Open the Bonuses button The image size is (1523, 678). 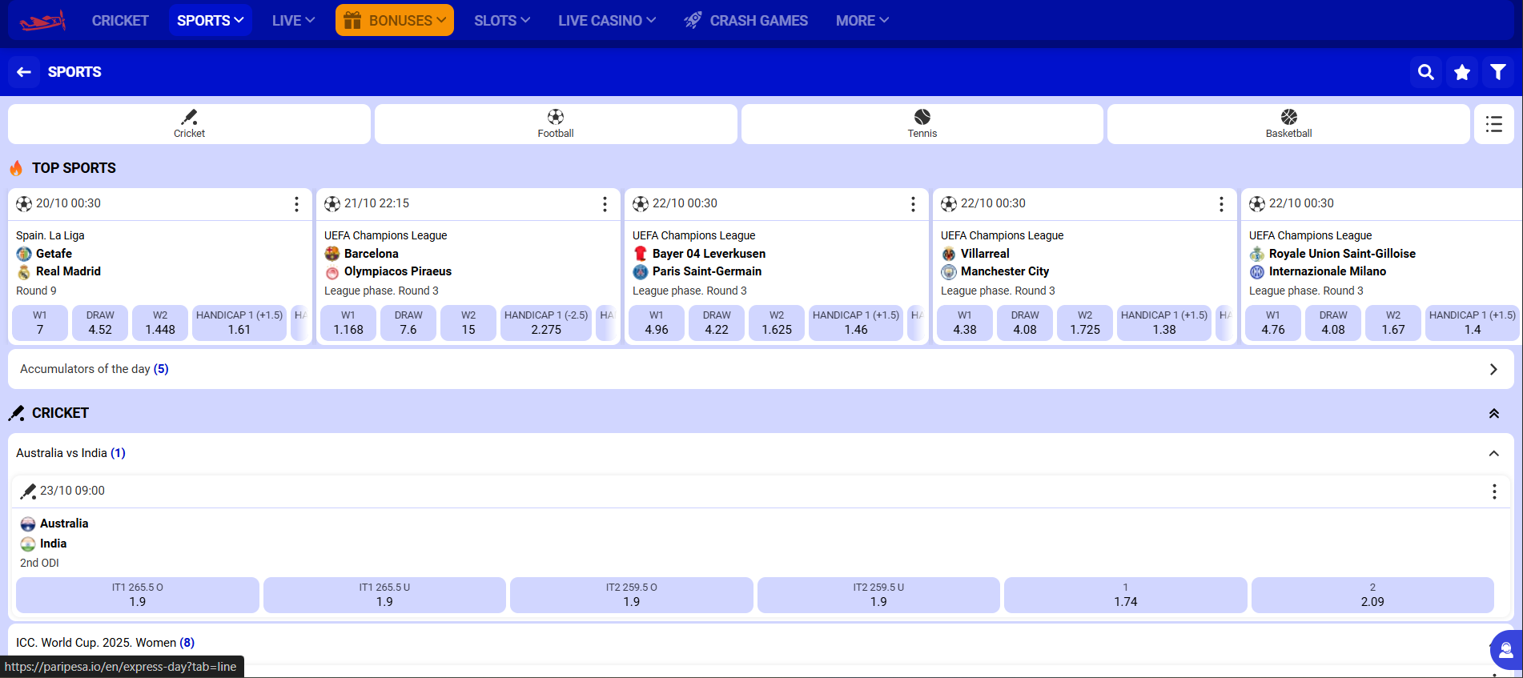(394, 21)
